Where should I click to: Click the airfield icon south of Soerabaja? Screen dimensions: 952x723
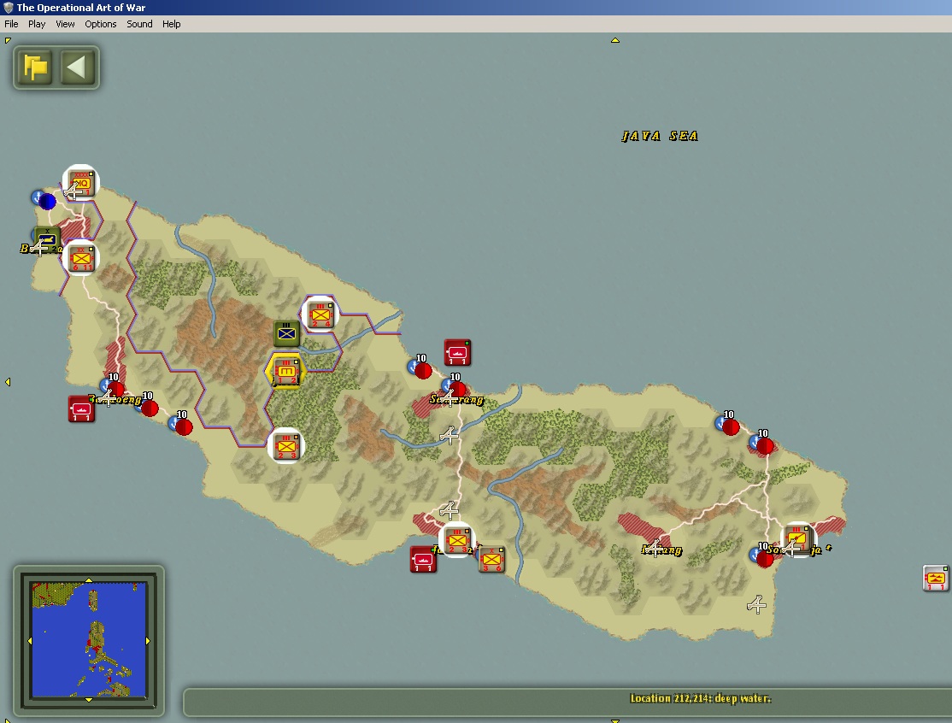point(756,604)
